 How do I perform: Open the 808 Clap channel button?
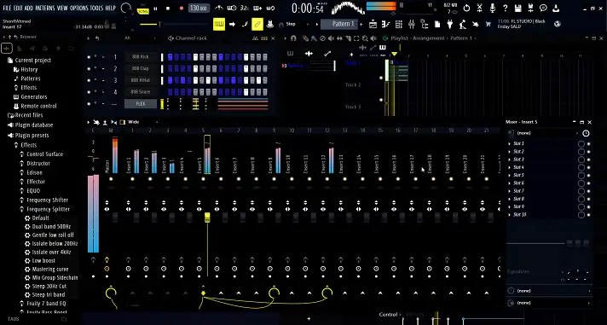[x=141, y=68]
